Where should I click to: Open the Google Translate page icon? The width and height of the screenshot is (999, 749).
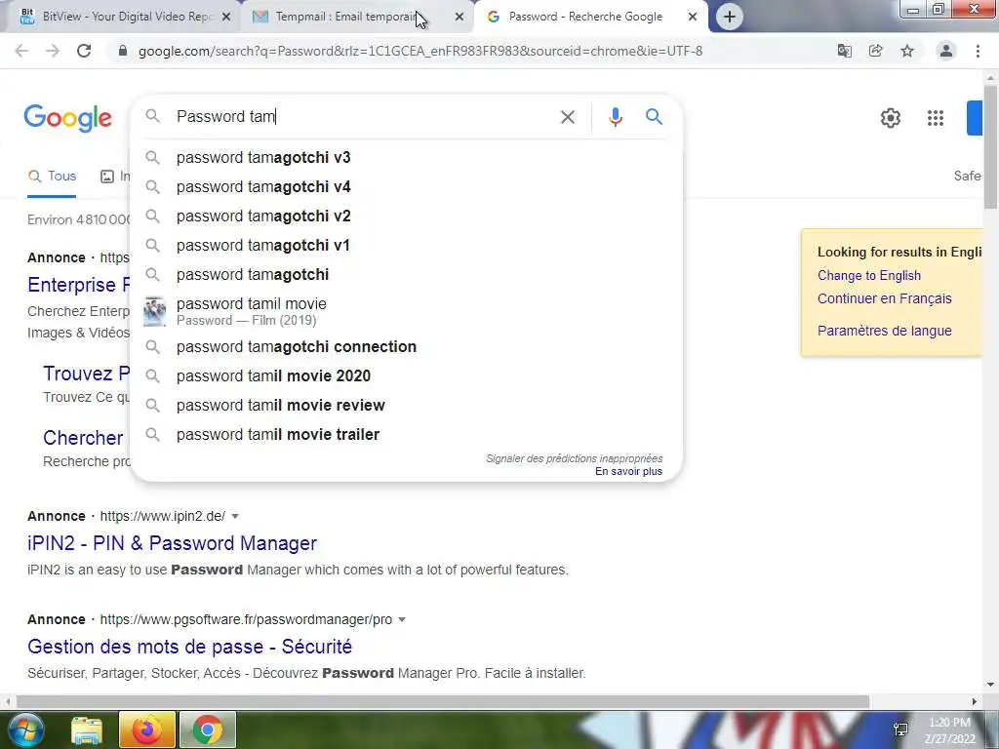[844, 51]
